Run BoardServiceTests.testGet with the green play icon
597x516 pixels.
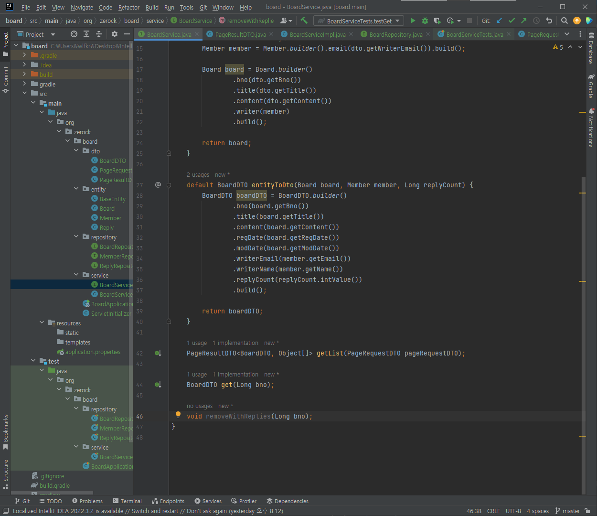click(413, 21)
